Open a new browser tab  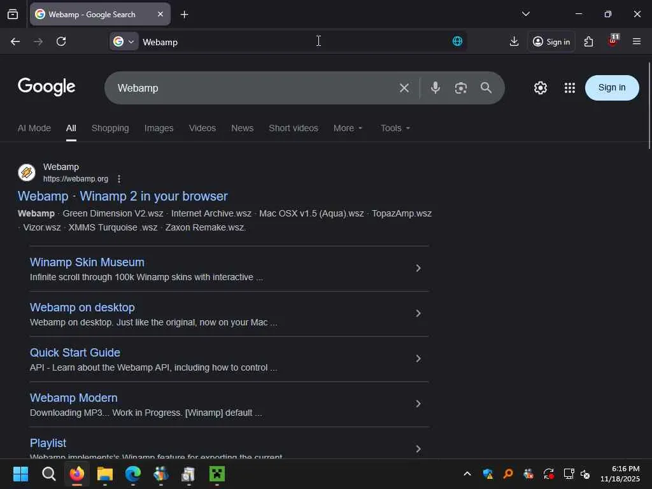pos(184,15)
